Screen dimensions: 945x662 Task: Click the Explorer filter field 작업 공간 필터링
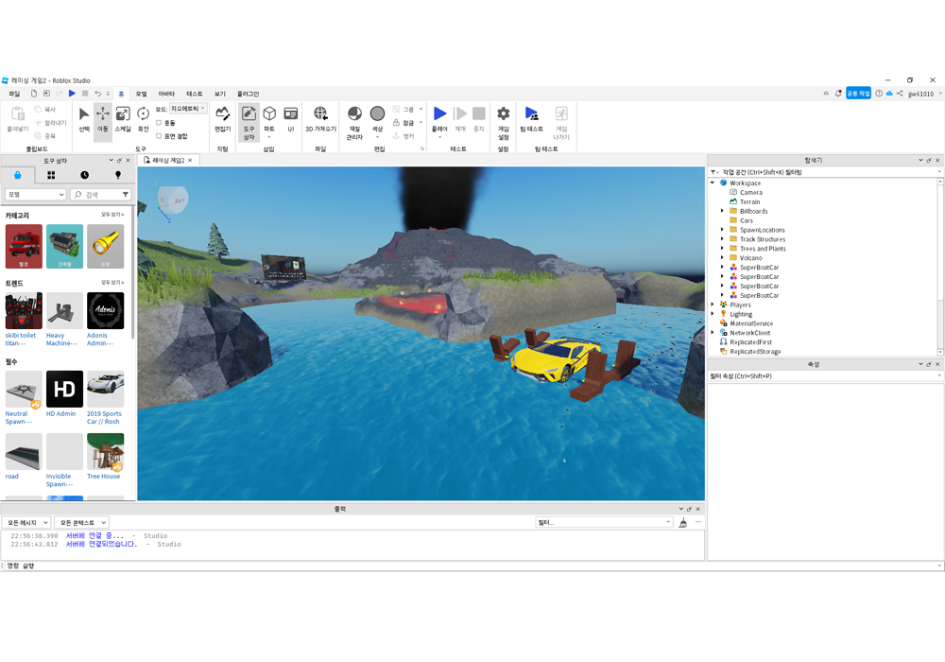point(825,172)
